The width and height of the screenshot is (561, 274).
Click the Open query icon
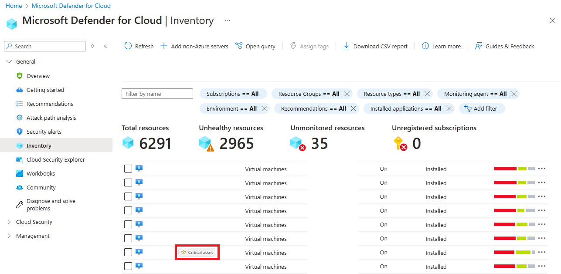239,46
